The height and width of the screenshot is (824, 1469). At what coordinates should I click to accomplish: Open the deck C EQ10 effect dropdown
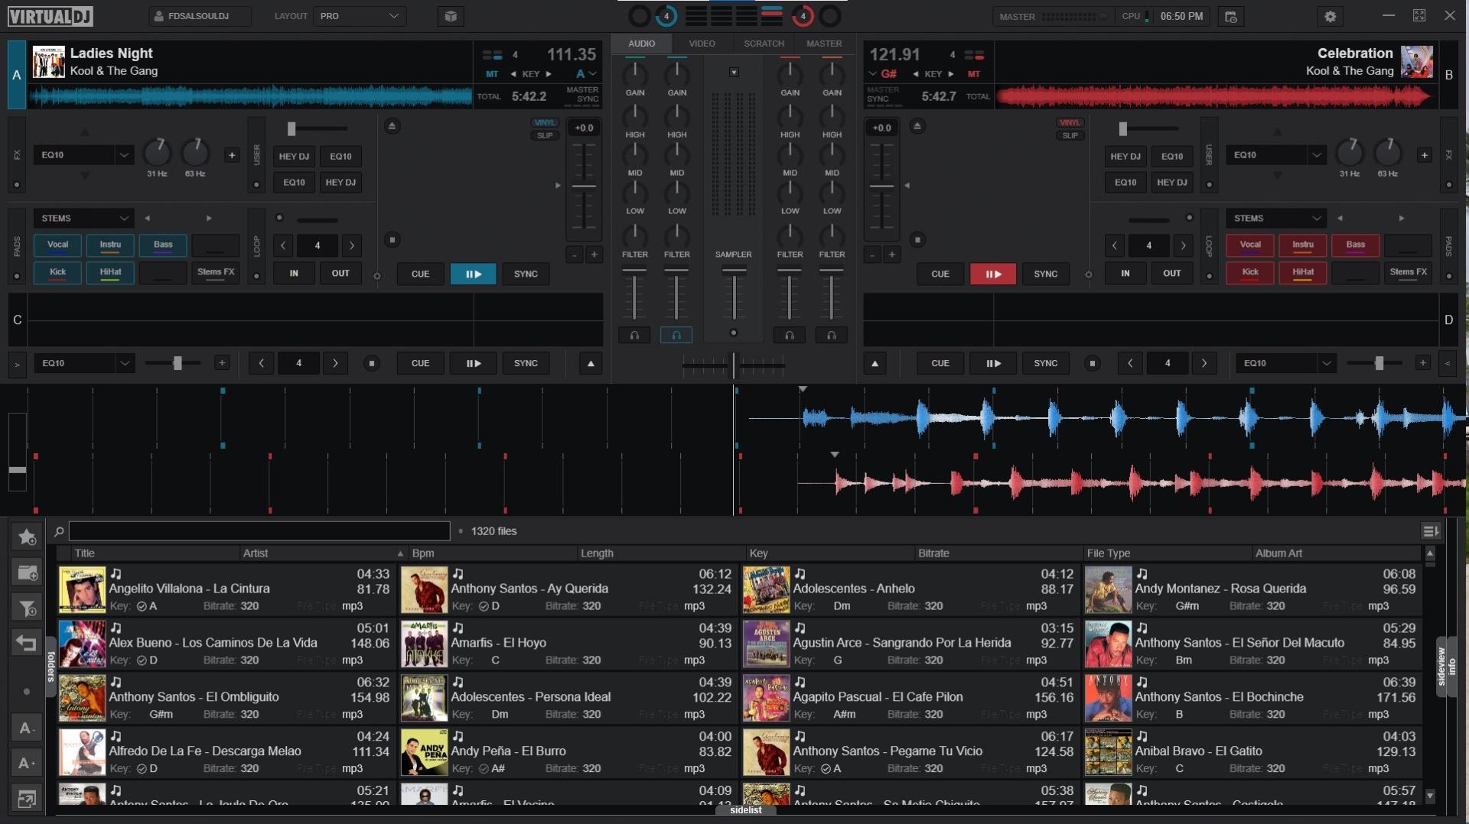(83, 363)
